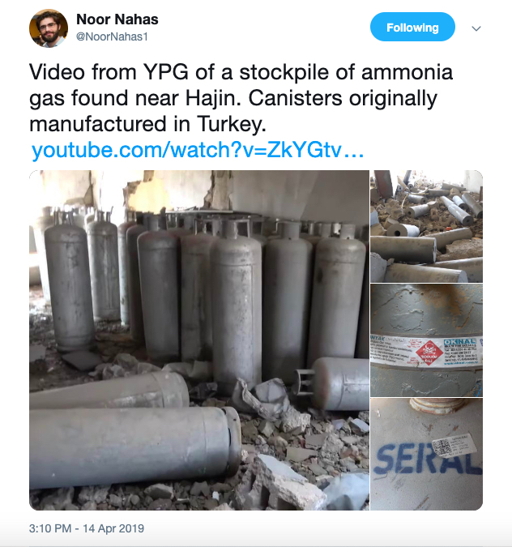Screen dimensions: 512x547
Task: Click the 3:10 PM - 14 Apr 2019 timestamp
Action: click(x=87, y=528)
